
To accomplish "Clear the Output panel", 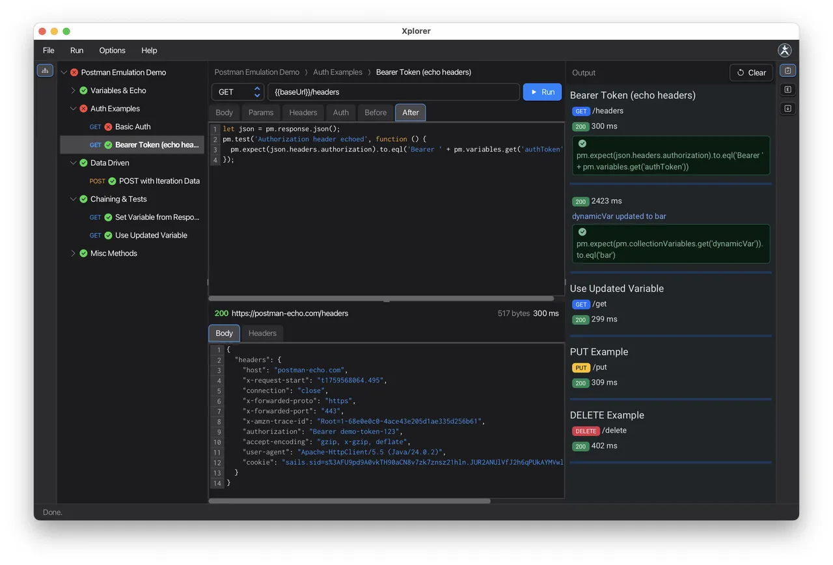I will point(751,73).
